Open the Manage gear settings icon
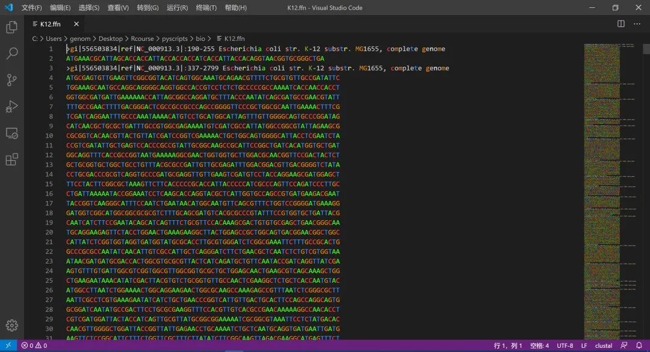 (x=11, y=326)
